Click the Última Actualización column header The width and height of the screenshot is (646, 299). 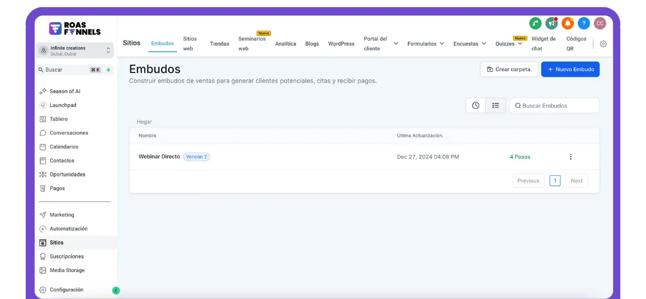420,136
